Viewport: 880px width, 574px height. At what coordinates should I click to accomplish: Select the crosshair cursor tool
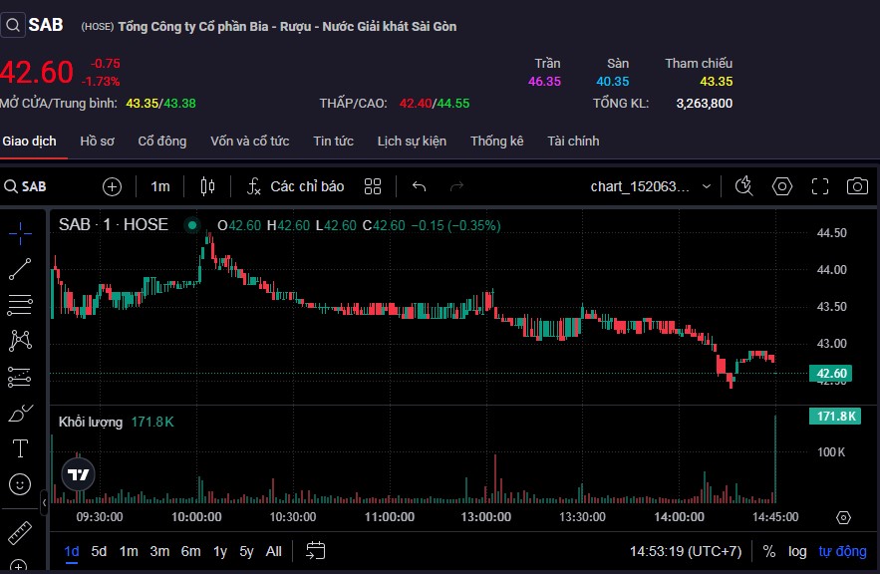(x=20, y=232)
